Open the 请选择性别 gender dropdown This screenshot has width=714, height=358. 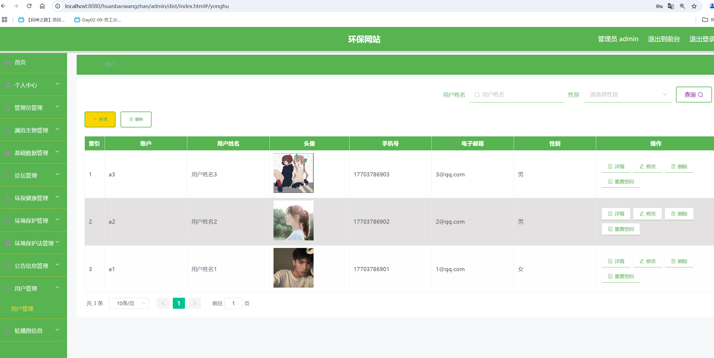(628, 95)
